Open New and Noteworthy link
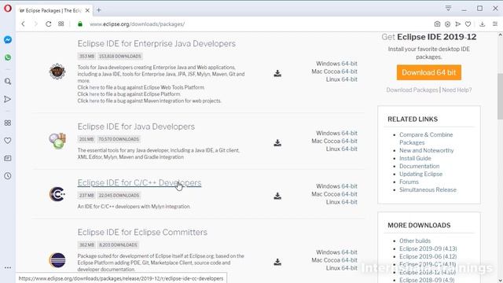Viewport: 503px width, 283px height. click(426, 150)
